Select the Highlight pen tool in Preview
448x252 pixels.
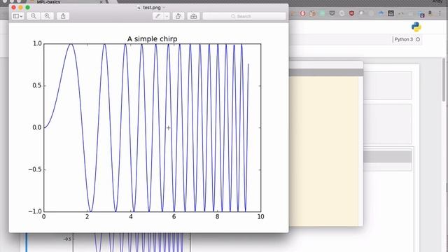(157, 16)
